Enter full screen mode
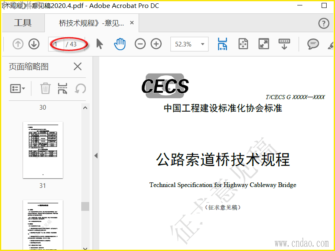Screen dimensions: 335x251 coord(264,44)
